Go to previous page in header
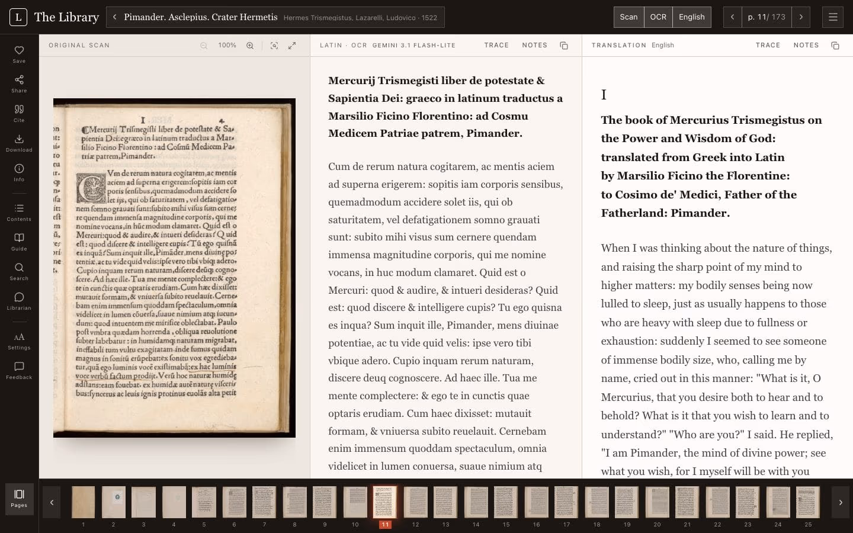The height and width of the screenshot is (533, 853). tap(733, 17)
